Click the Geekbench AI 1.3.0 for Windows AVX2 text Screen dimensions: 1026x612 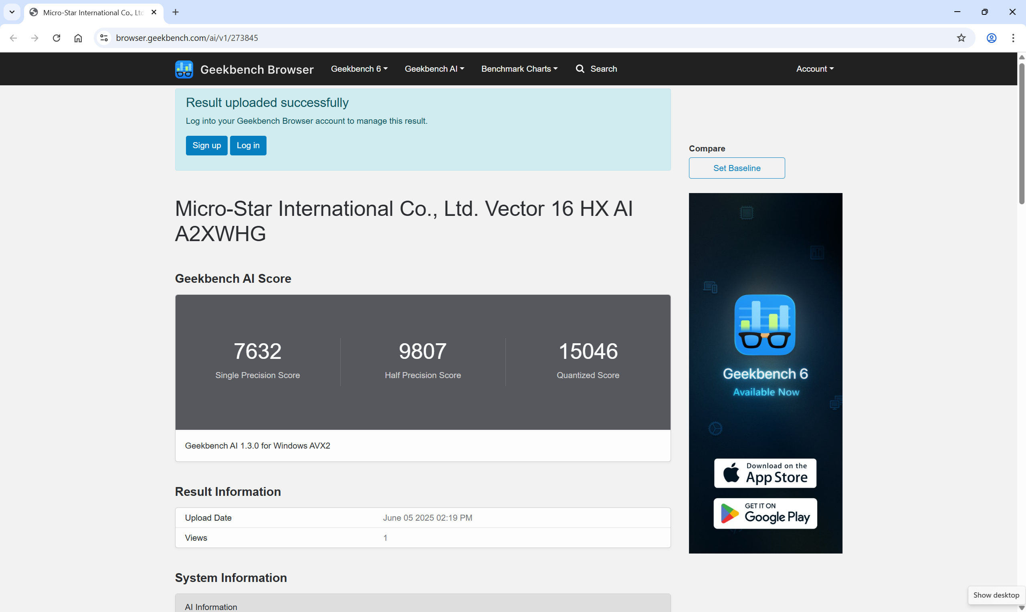257,446
